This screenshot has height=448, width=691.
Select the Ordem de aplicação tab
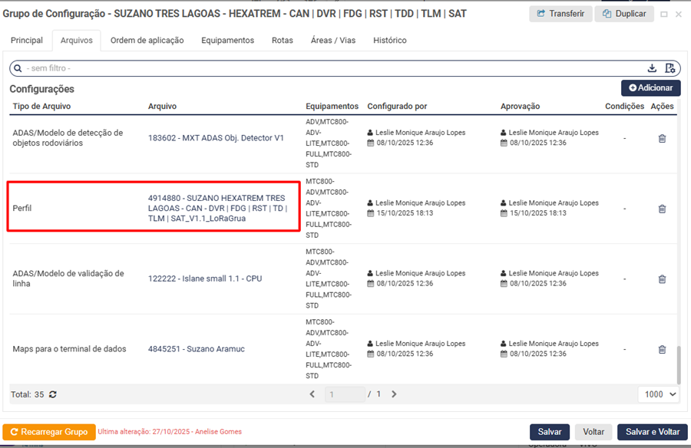point(147,41)
